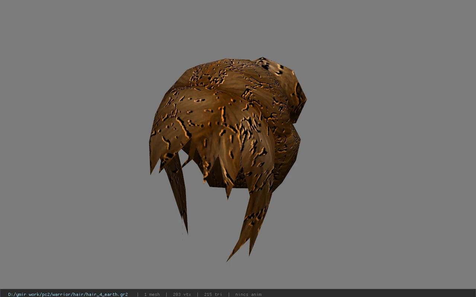Screen dimensions: 476x297
Task: Click the '203 vtx' vertex count
Action: point(182,294)
